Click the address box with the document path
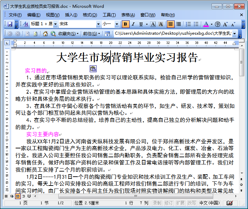 pos(173,33)
